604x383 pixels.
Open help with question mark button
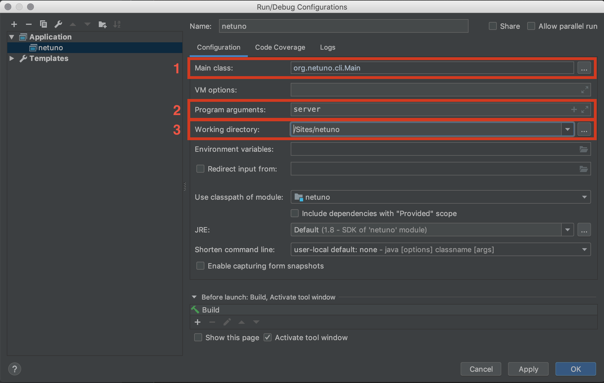(x=15, y=369)
